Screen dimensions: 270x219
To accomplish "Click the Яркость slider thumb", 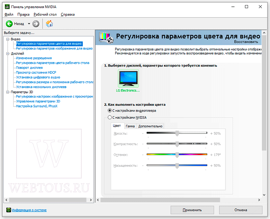I will [177, 133].
